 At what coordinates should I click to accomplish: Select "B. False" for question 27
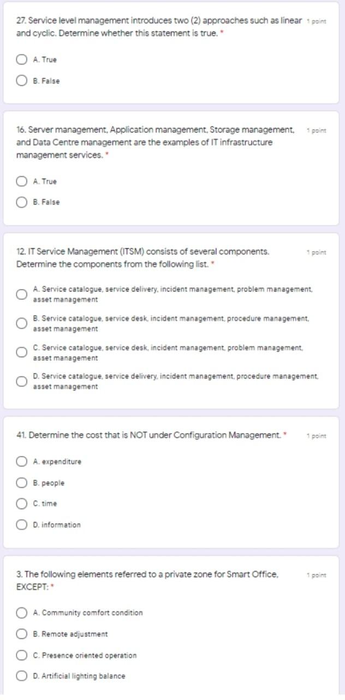tap(21, 80)
